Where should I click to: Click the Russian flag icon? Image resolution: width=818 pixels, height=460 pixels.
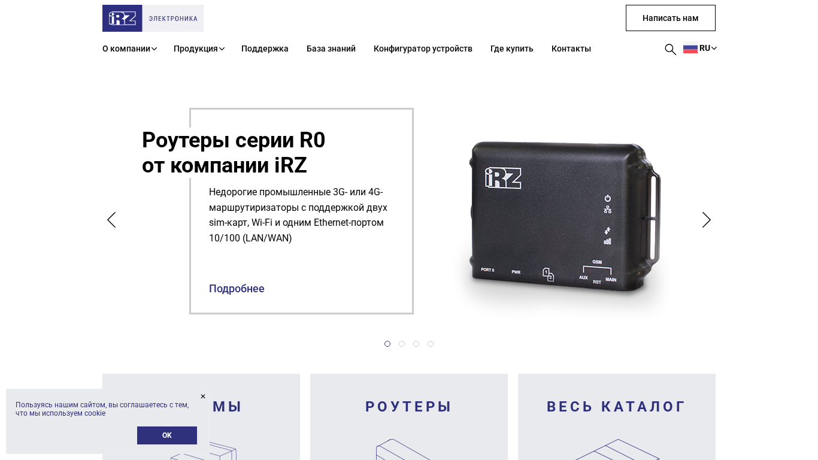point(690,49)
